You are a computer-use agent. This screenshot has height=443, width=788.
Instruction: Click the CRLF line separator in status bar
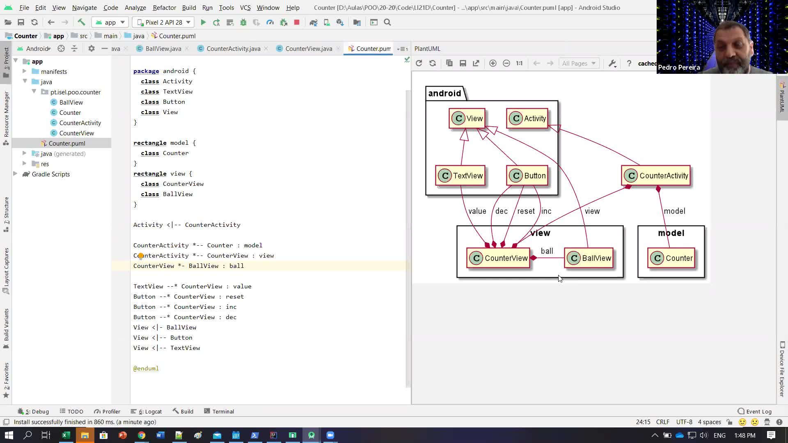662,422
